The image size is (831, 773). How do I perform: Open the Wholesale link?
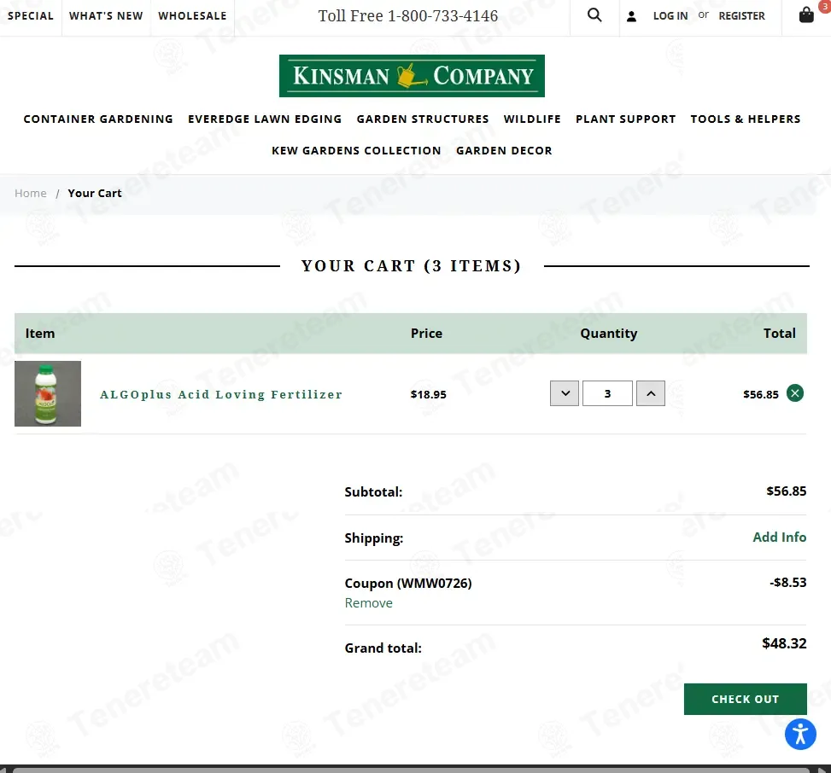click(192, 16)
